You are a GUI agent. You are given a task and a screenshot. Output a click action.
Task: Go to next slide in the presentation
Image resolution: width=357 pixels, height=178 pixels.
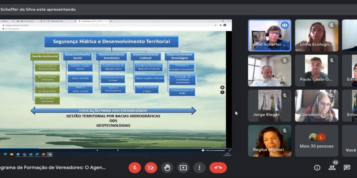pyautogui.click(x=118, y=150)
